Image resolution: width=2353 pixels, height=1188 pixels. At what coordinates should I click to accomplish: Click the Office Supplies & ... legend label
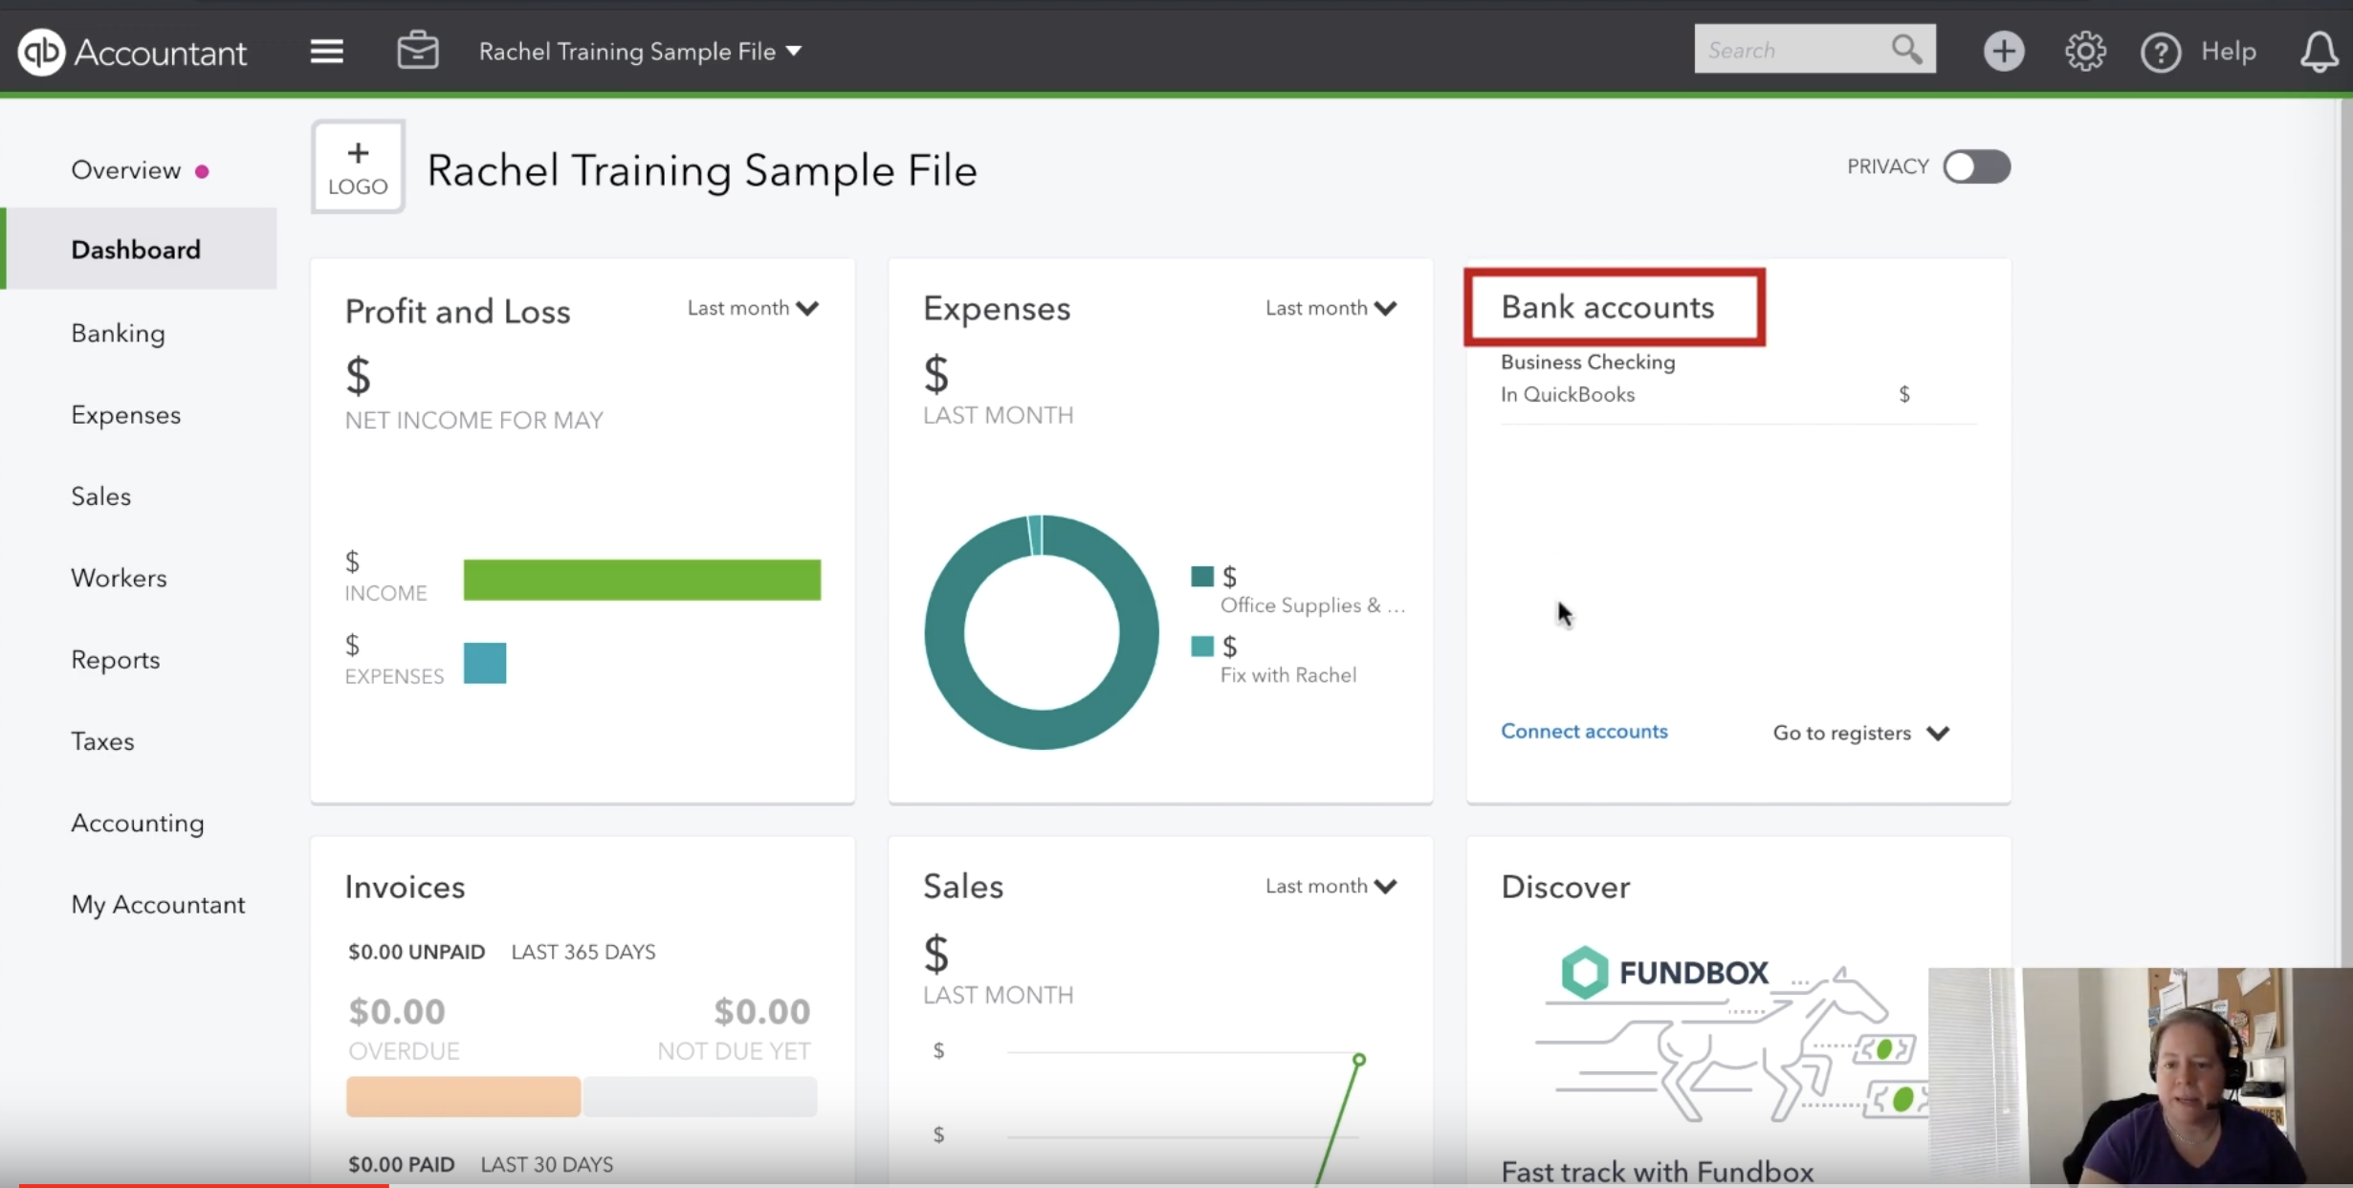(1312, 605)
